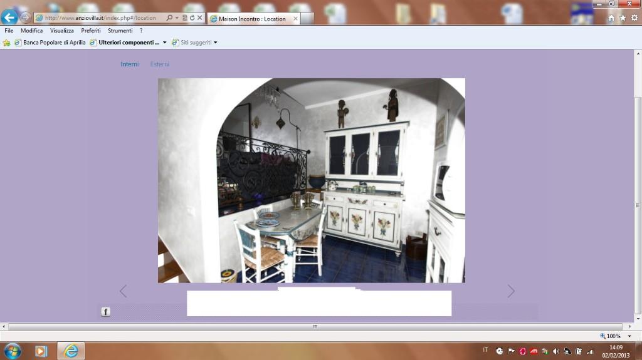Expand the Siti suggeriti dropdown

pyautogui.click(x=216, y=43)
